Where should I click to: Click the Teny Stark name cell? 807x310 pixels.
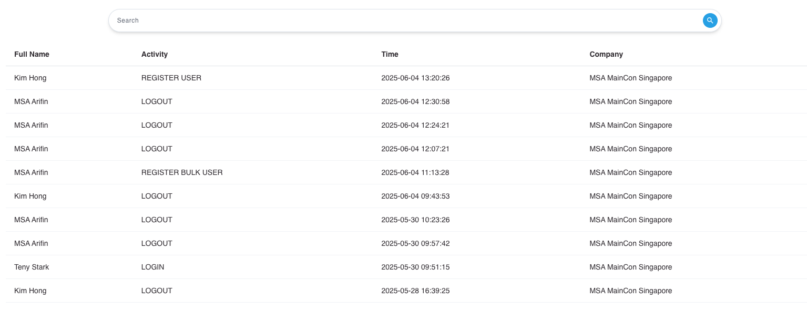click(32, 267)
